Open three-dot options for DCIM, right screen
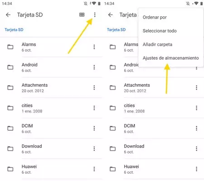 [196, 128]
